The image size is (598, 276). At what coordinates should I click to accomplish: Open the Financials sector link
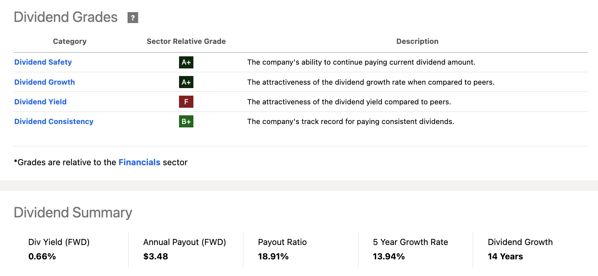pos(139,162)
